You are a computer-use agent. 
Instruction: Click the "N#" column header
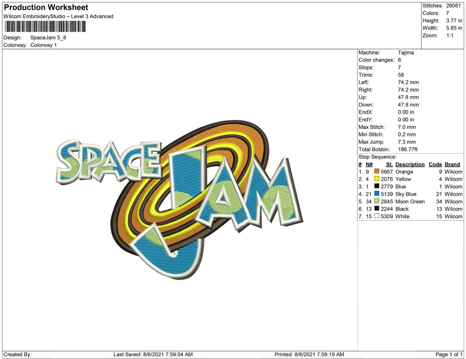click(x=369, y=165)
